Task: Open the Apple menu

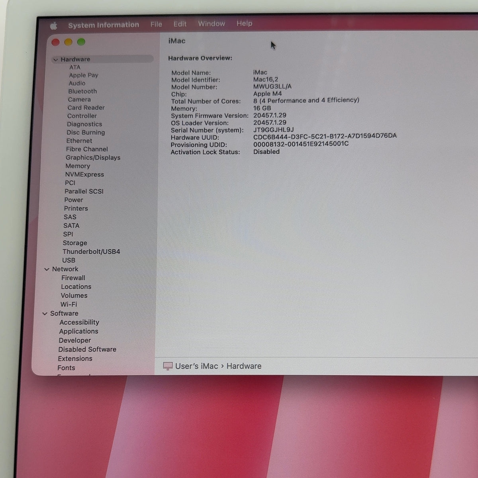Action: (53, 26)
